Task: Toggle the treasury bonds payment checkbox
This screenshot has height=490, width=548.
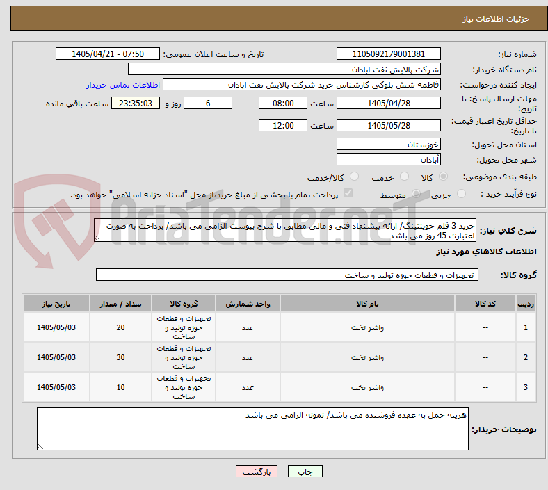Action: [x=348, y=193]
